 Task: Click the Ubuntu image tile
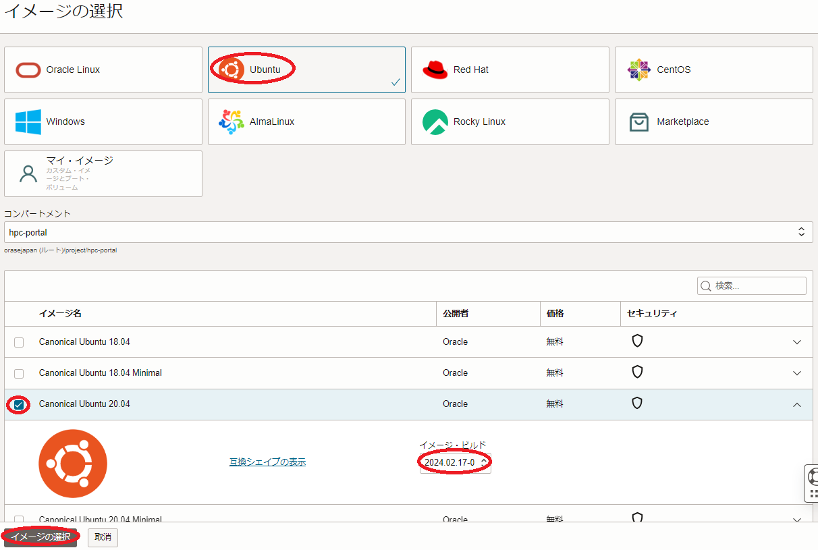click(x=306, y=70)
